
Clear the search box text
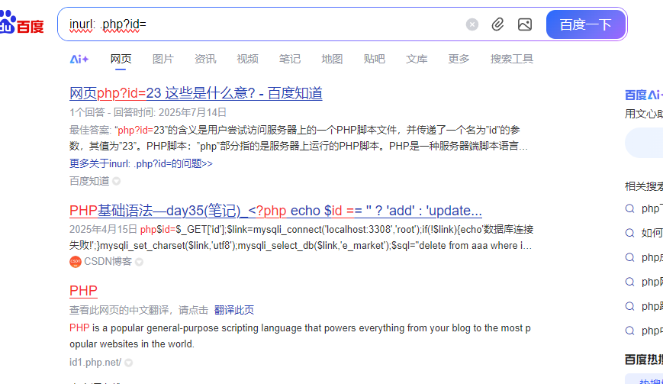tap(472, 24)
